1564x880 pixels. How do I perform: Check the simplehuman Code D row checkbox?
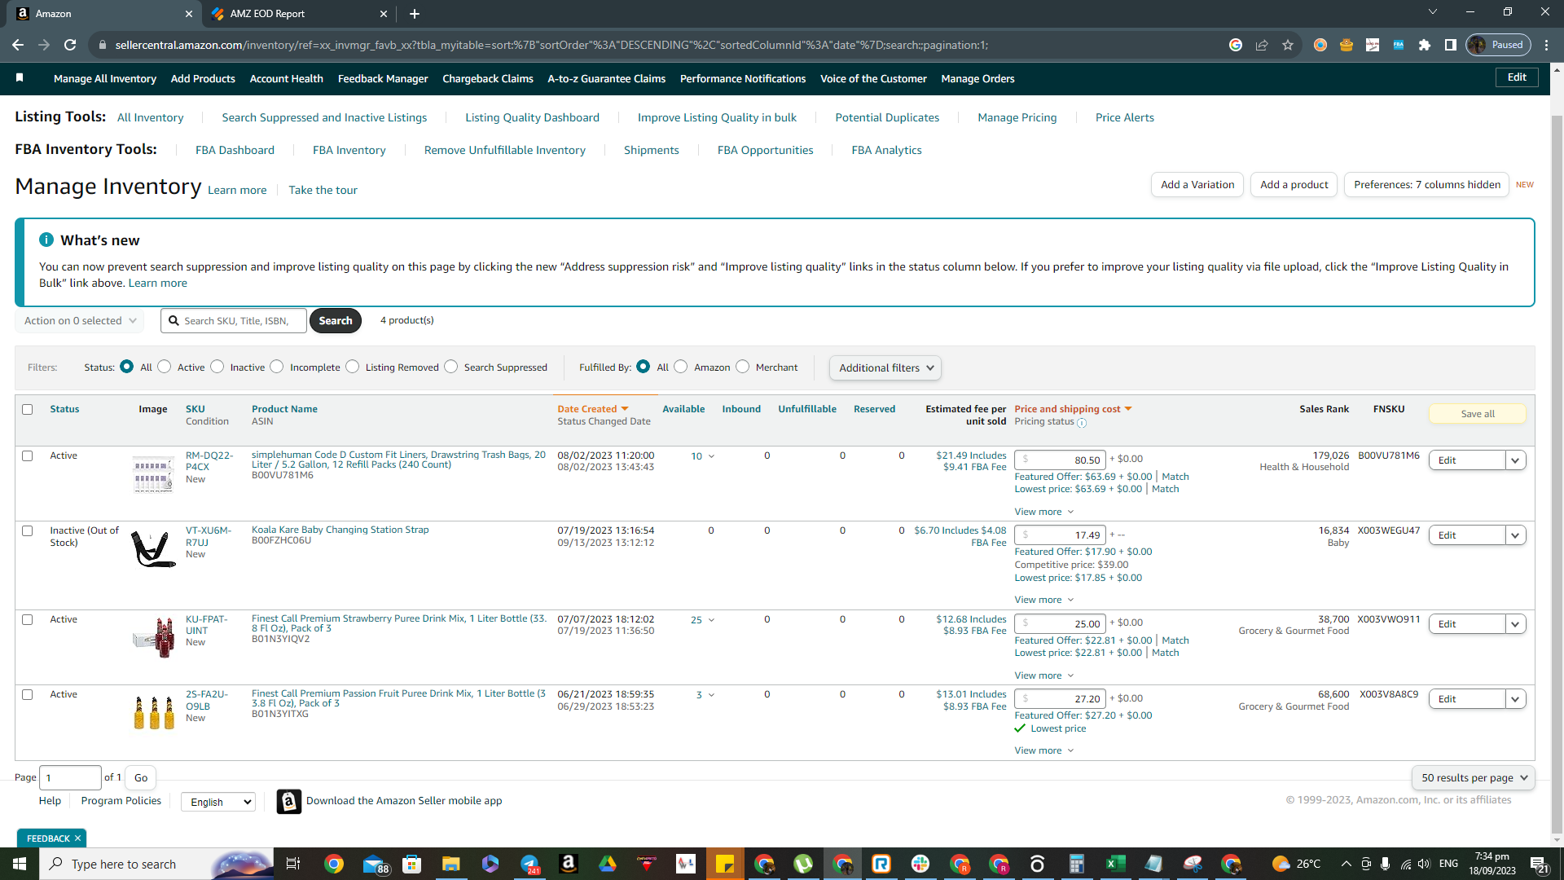click(x=28, y=455)
